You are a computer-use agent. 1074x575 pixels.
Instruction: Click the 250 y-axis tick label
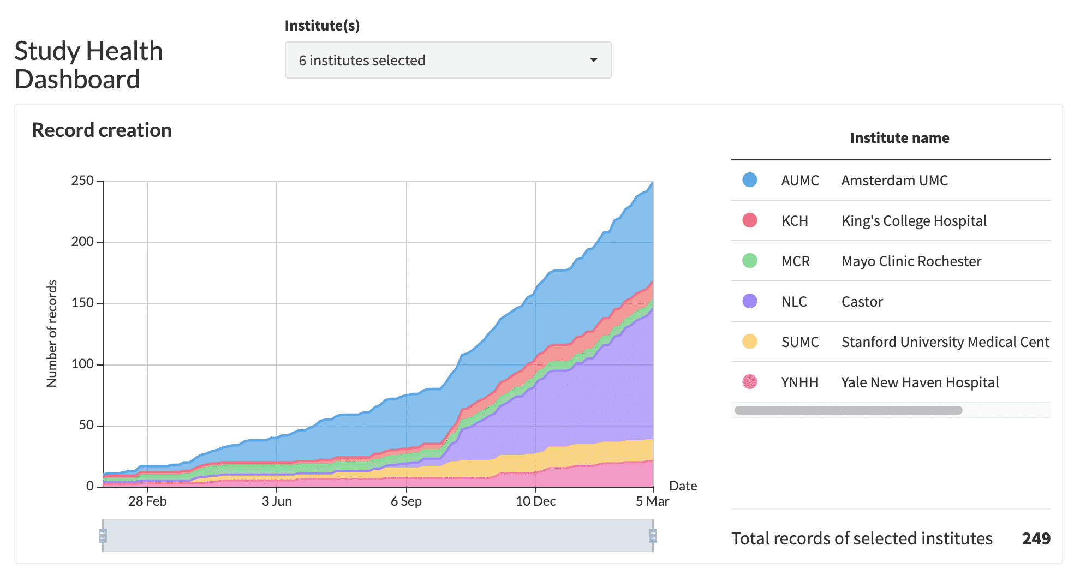[x=82, y=181]
